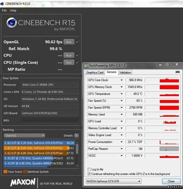Click the Your Score orange swatch
Viewport: 183px width, 189px height.
[x=5, y=172]
